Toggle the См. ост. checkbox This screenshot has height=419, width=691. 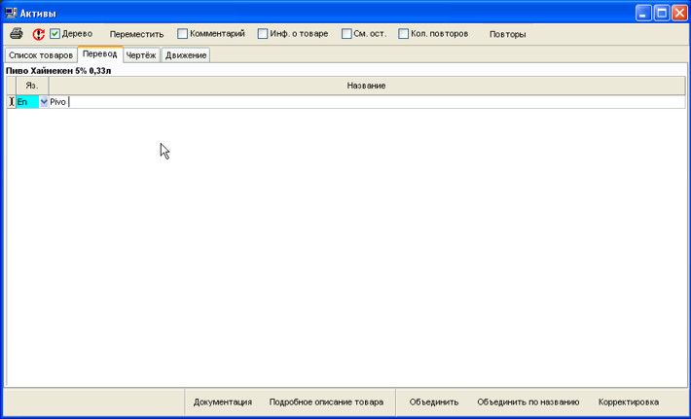point(347,34)
